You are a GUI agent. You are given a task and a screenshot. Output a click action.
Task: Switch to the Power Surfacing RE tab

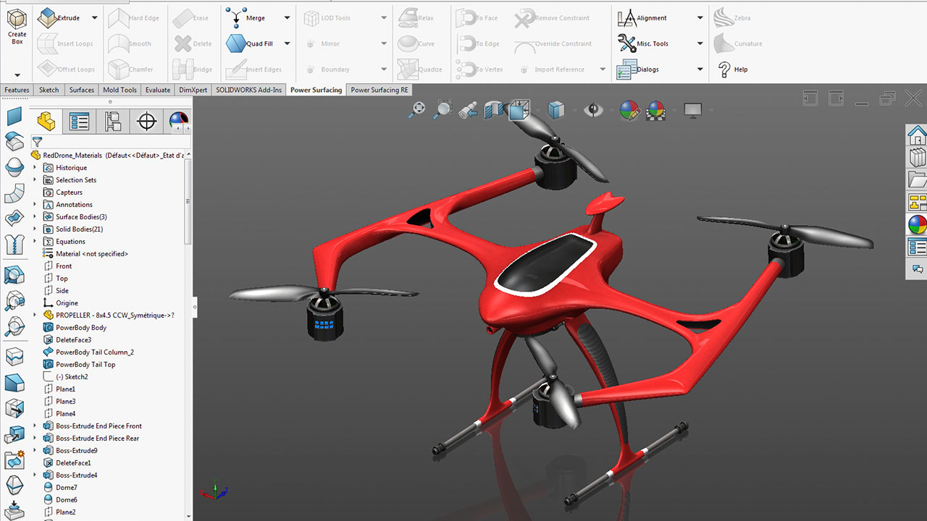point(379,90)
